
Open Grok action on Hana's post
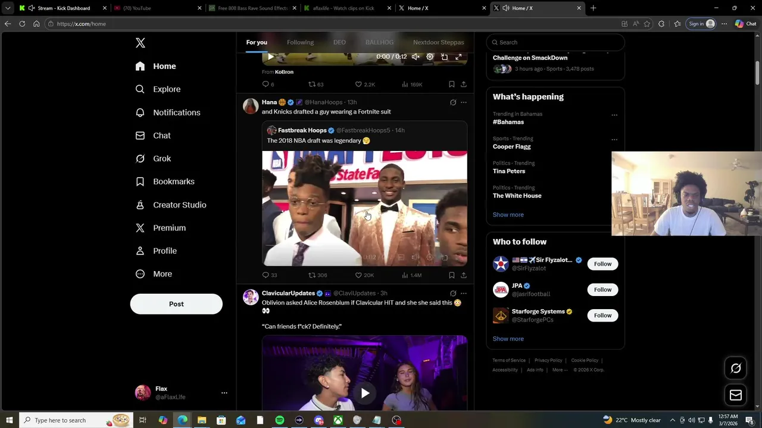tap(453, 102)
